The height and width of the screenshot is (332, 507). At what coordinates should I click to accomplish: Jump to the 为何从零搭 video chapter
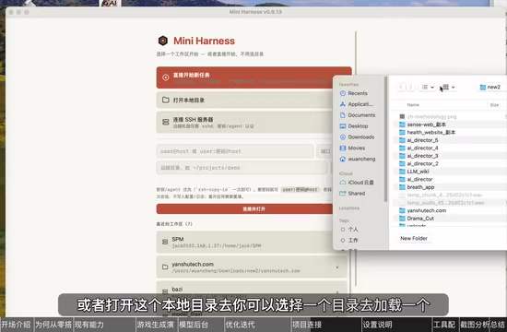[53, 325]
